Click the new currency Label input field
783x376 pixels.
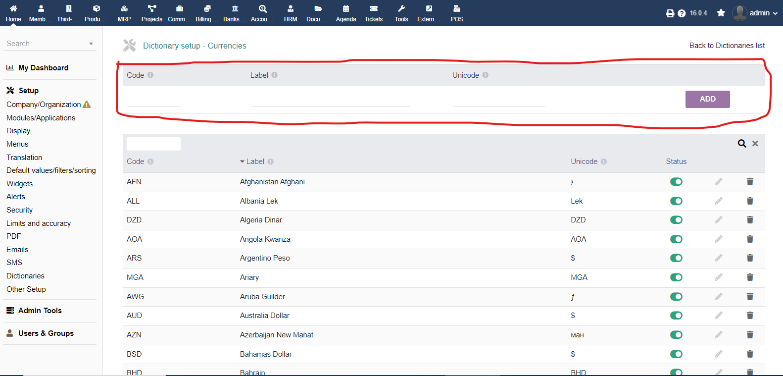point(330,99)
